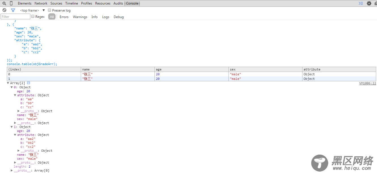377x173 pixels.
Task: Open the Timeline tab
Action: coord(72,3)
